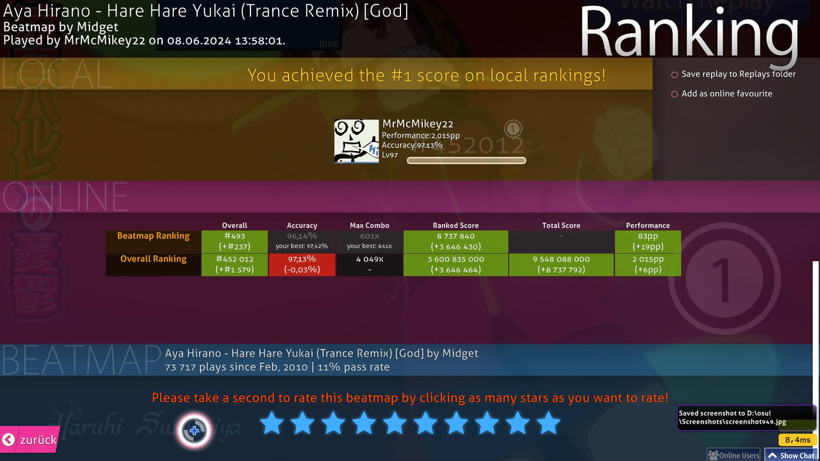Click the saved screenshot notification
Image resolution: width=820 pixels, height=461 pixels.
(x=746, y=417)
